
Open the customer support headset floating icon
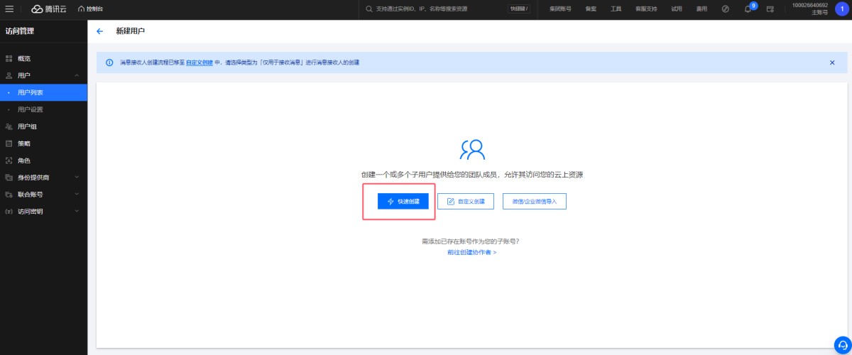click(x=841, y=344)
